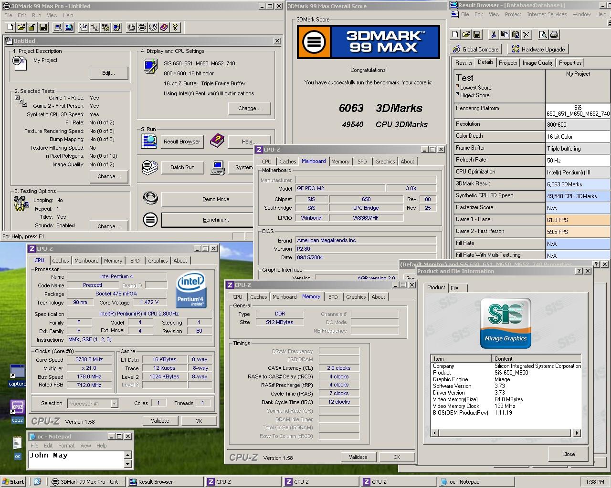Open Graphics tab in CPU-Z Memory window
The height and width of the screenshot is (488, 611).
coord(356,297)
